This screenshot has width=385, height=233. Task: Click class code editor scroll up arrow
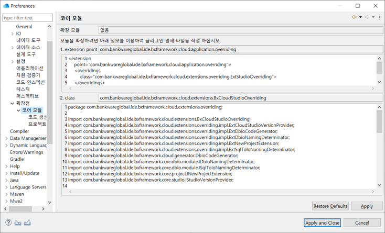point(379,107)
